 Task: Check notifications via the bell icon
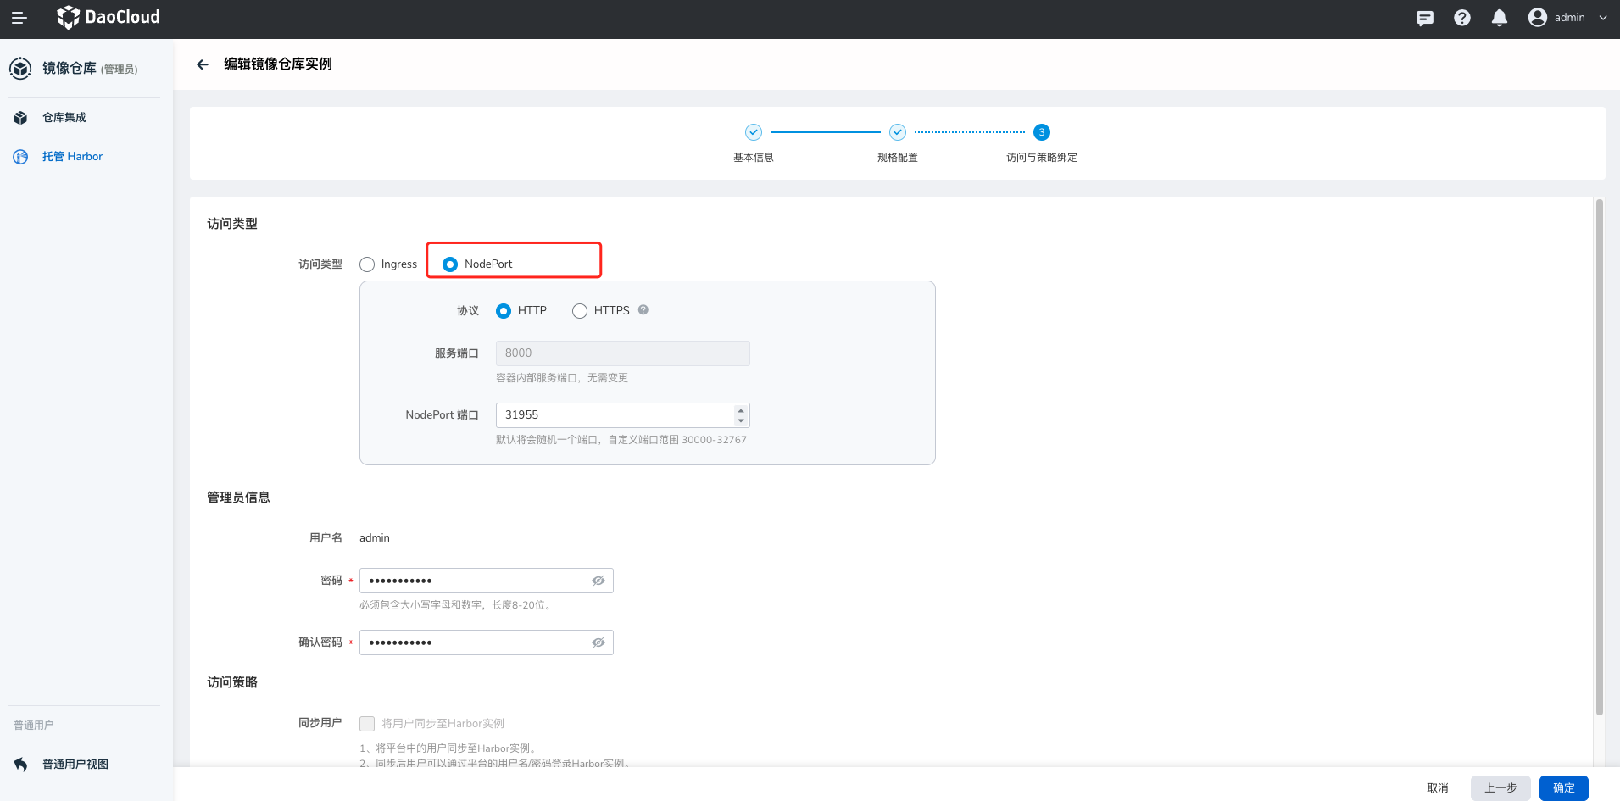[1500, 17]
